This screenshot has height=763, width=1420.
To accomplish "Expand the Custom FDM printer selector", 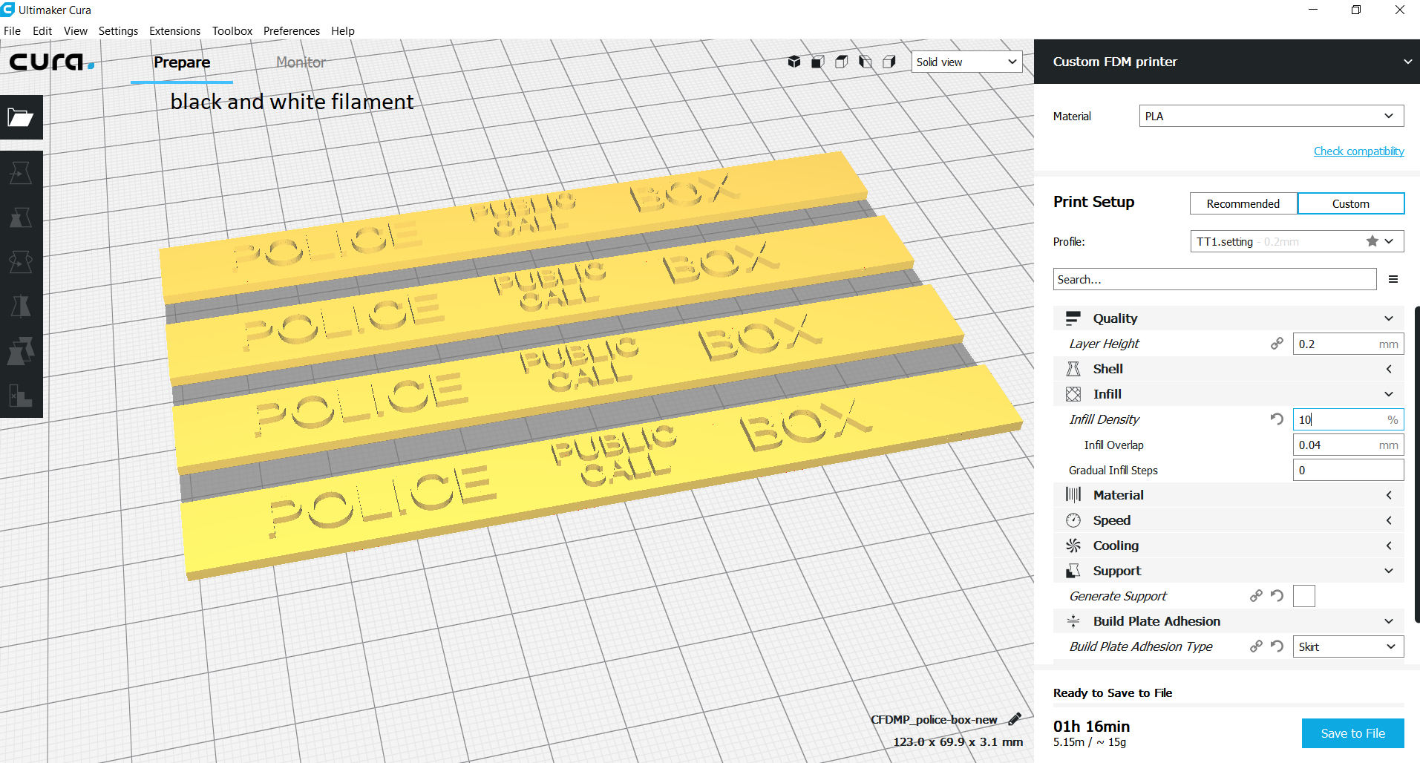I will coord(1227,62).
